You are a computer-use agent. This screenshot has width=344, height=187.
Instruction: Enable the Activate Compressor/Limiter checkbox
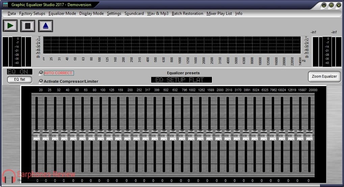tap(41, 81)
